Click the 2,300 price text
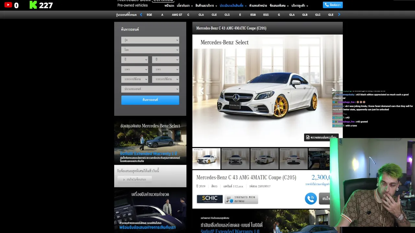The image size is (415, 233). point(321,177)
